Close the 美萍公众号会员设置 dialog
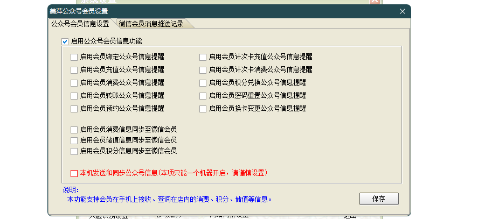 402,11
